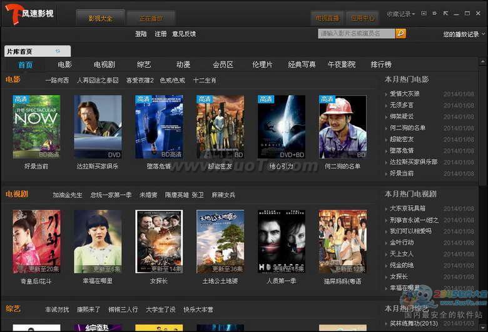
Task: Open the 堕落危情 movie poster
Action: (159, 127)
